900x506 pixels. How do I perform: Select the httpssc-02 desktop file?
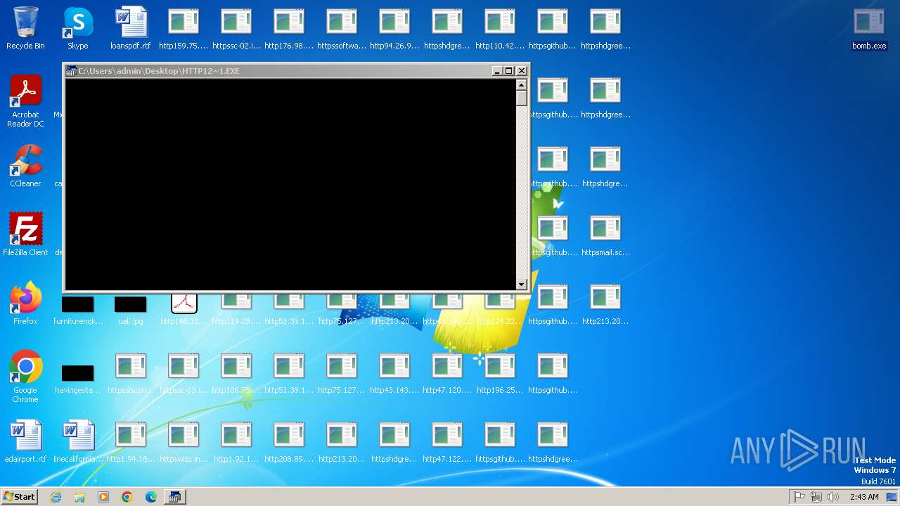click(x=236, y=28)
